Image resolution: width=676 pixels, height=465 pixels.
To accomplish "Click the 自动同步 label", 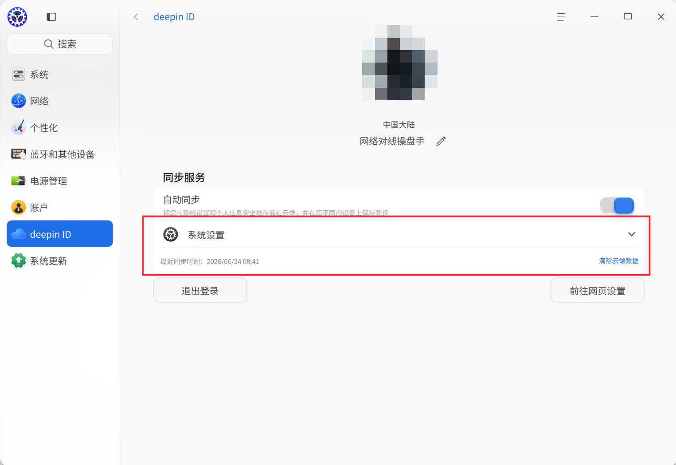I will pyautogui.click(x=181, y=200).
